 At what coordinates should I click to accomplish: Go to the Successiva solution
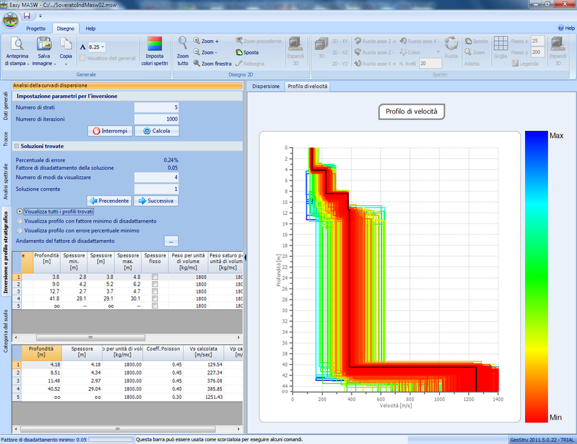(156, 200)
